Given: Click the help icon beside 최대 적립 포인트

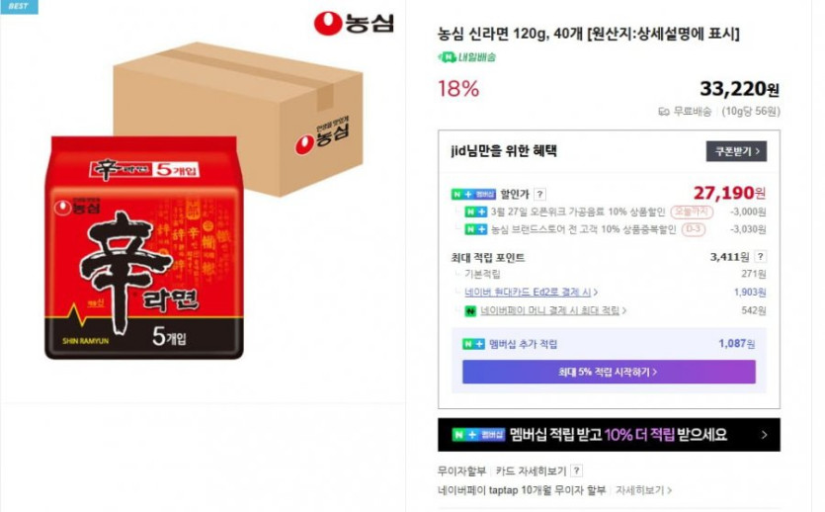Looking at the screenshot, I should 760,257.
